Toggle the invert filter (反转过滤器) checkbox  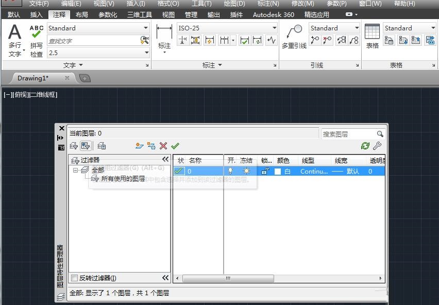tap(74, 278)
